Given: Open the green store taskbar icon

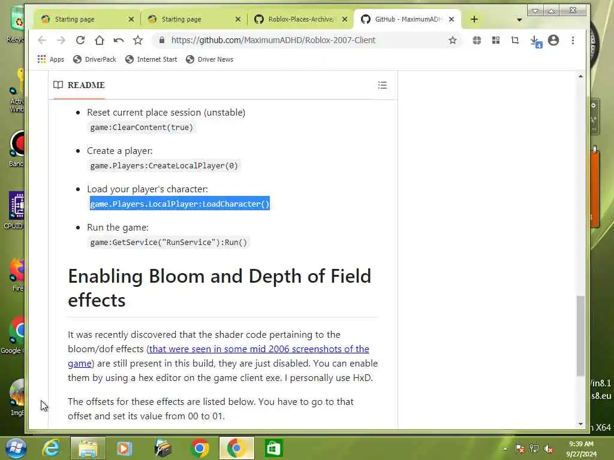Looking at the screenshot, I should [x=273, y=448].
